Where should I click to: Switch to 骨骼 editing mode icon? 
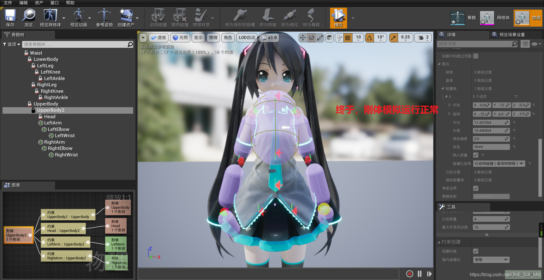(457, 18)
